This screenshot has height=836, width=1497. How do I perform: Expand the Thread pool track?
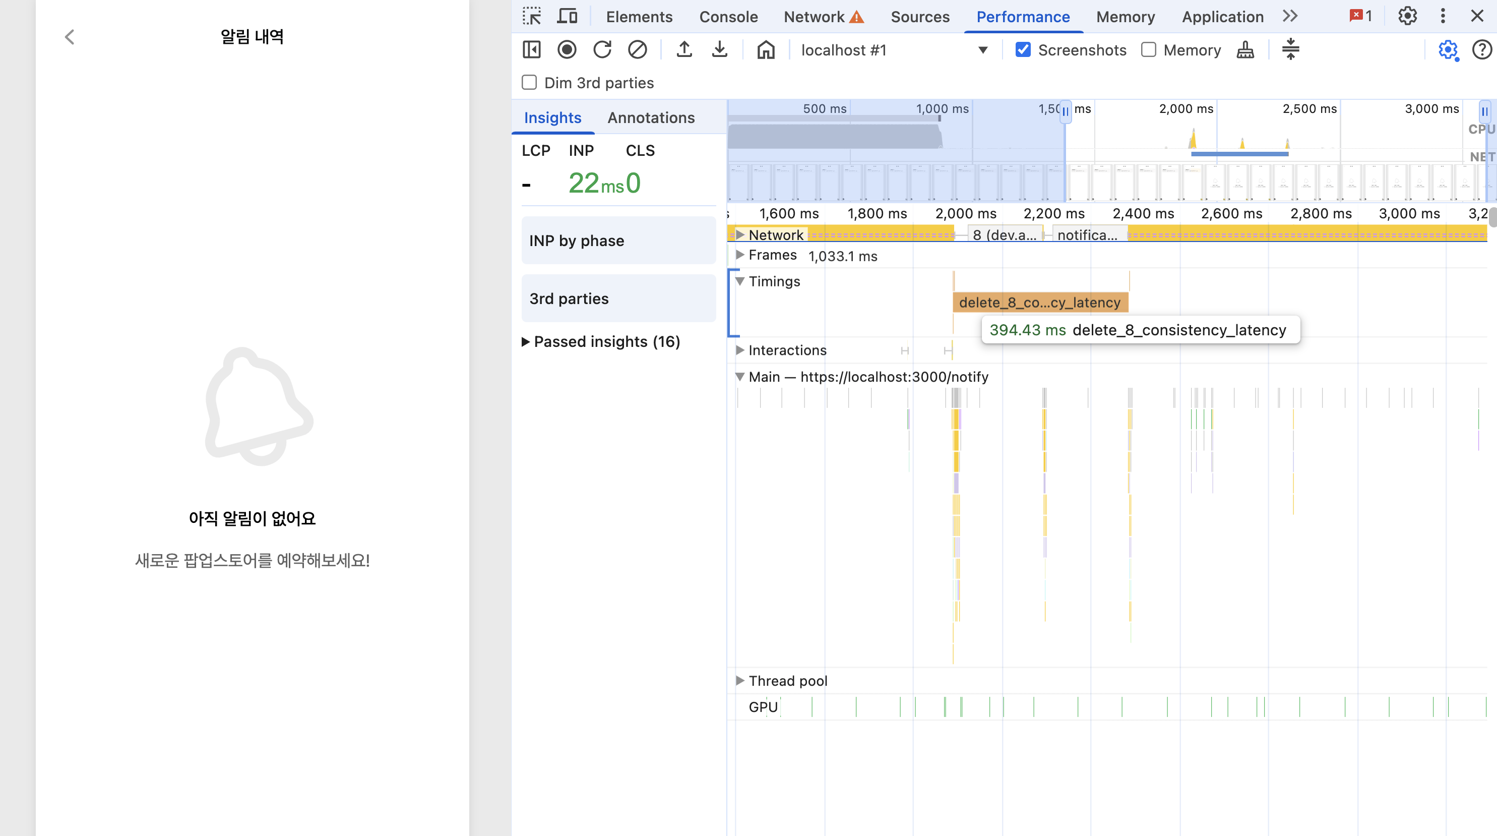tap(740, 680)
